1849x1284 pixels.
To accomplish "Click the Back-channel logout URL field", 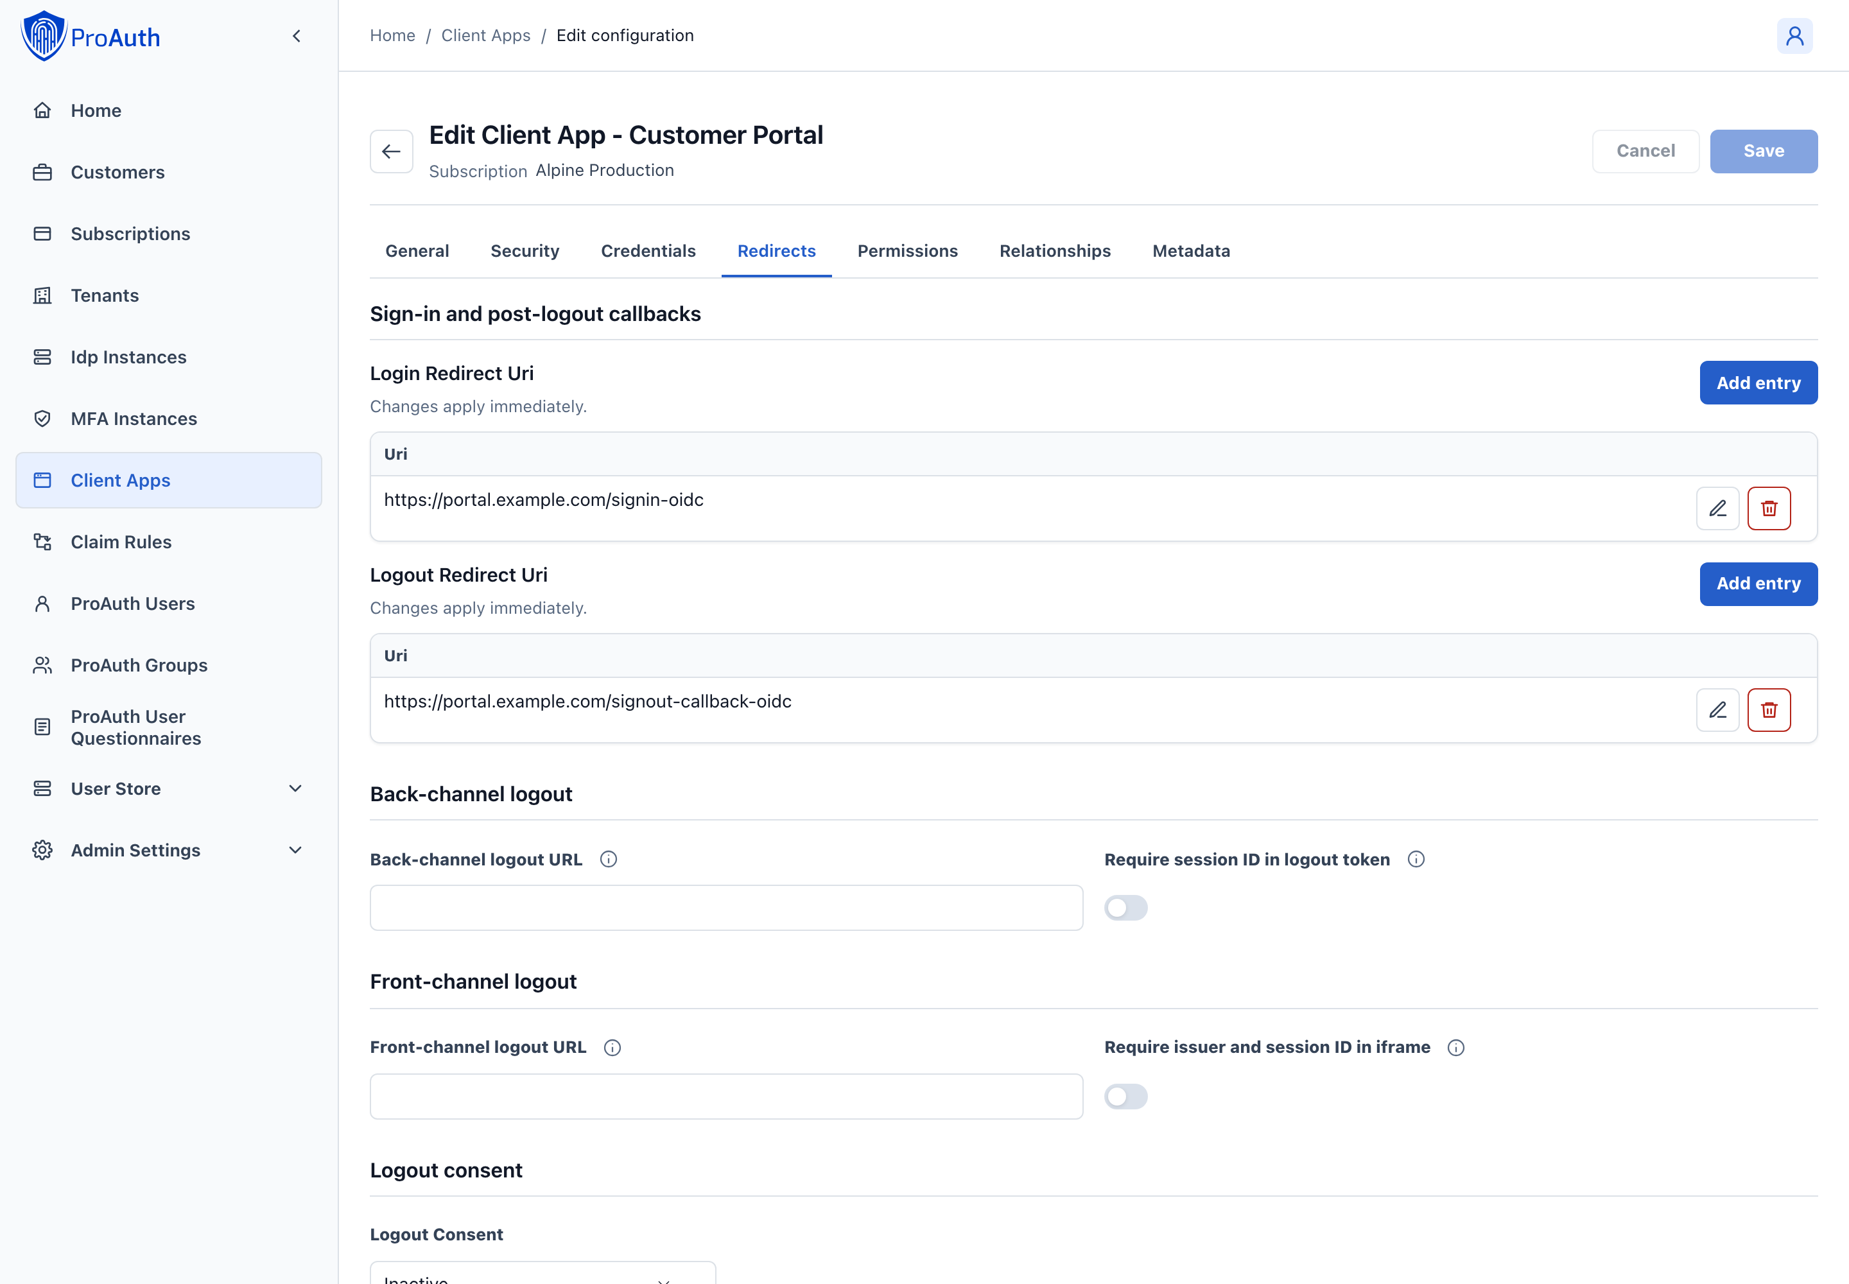I will pos(725,908).
